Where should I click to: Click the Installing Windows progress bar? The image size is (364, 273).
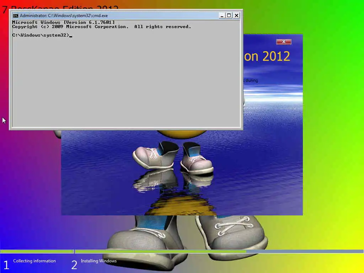tap(219, 251)
